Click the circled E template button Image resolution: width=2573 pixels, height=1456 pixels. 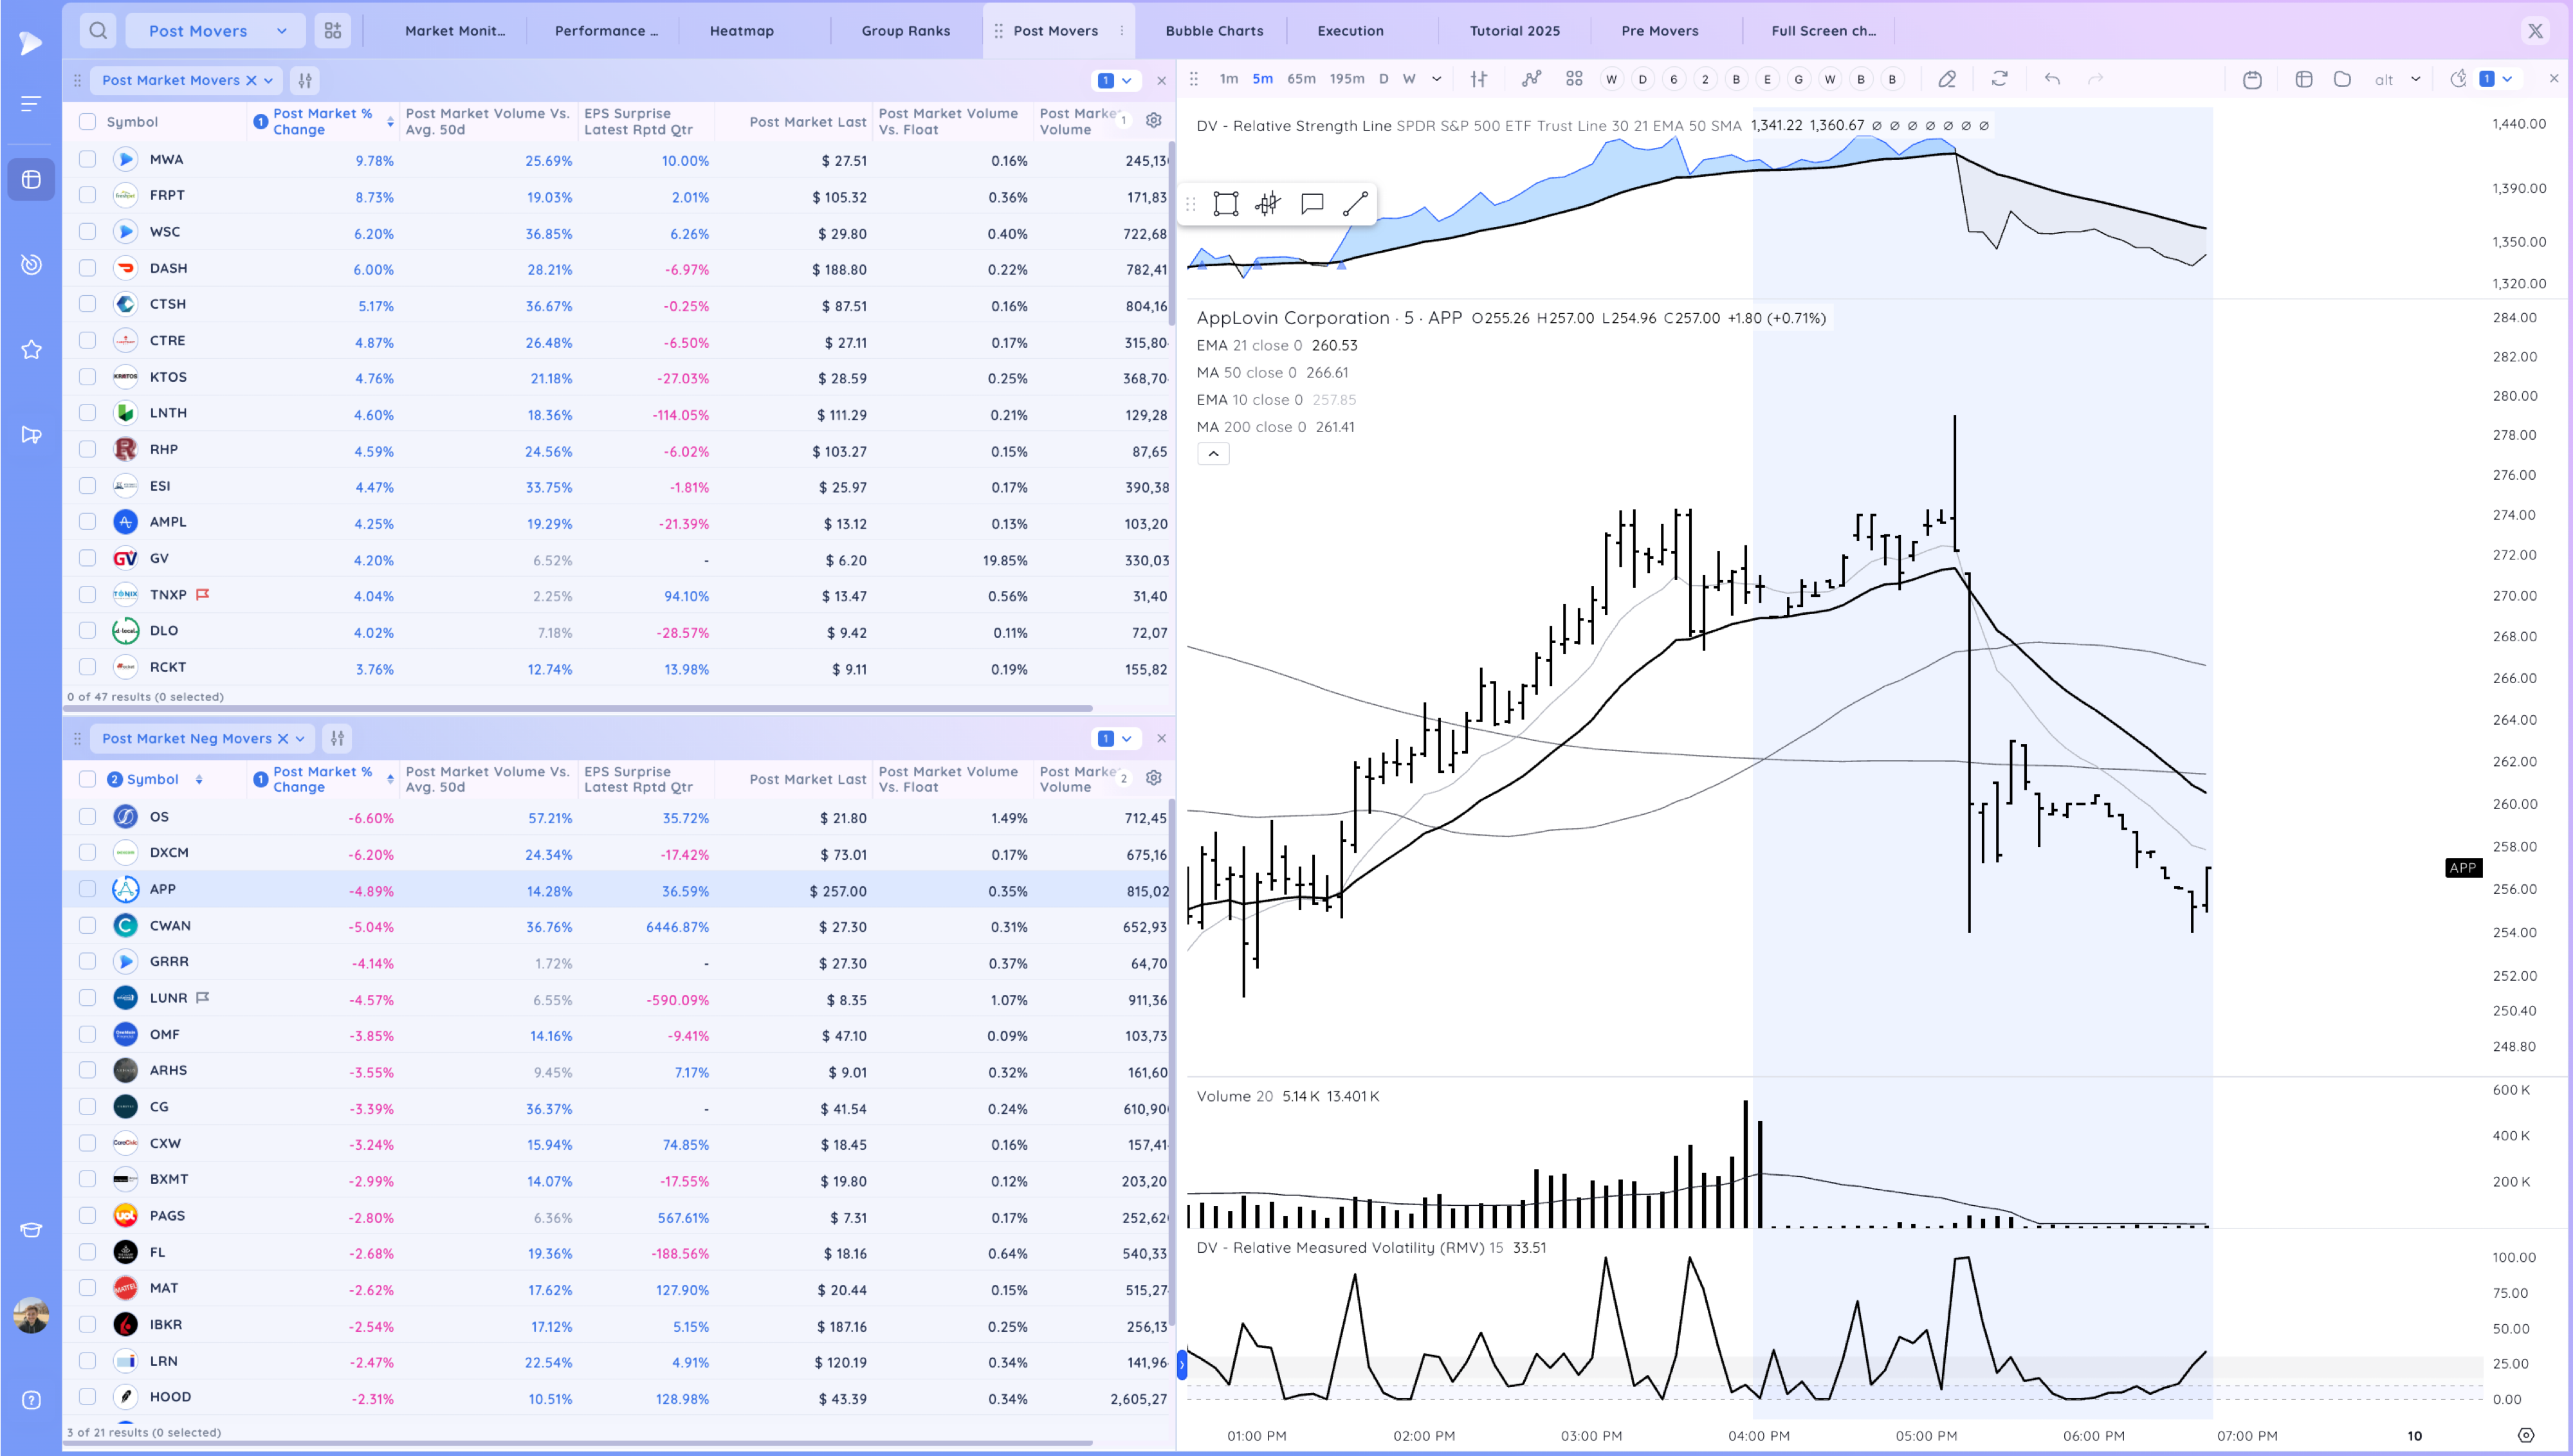coord(1767,79)
